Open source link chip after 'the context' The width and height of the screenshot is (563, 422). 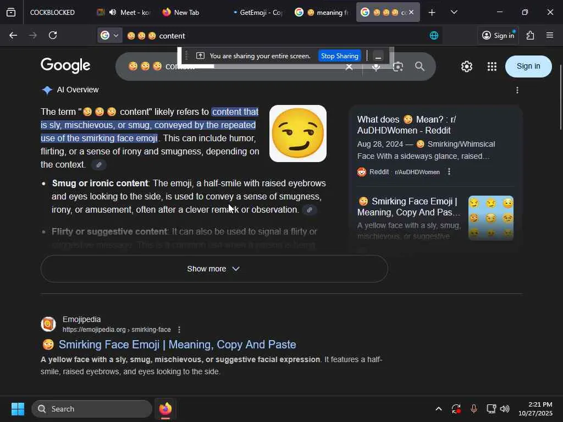click(99, 165)
